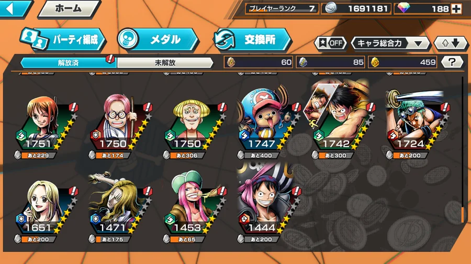Open the party formation icon
Image resolution: width=471 pixels, height=264 pixels.
tap(33, 39)
